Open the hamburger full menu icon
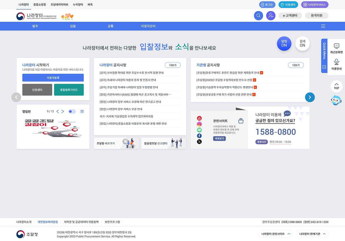The width and height of the screenshot is (345, 241). (x=323, y=26)
